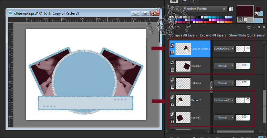
Task: Open blend mode dropdown for Copy of Raster 2
Action: tap(223, 49)
